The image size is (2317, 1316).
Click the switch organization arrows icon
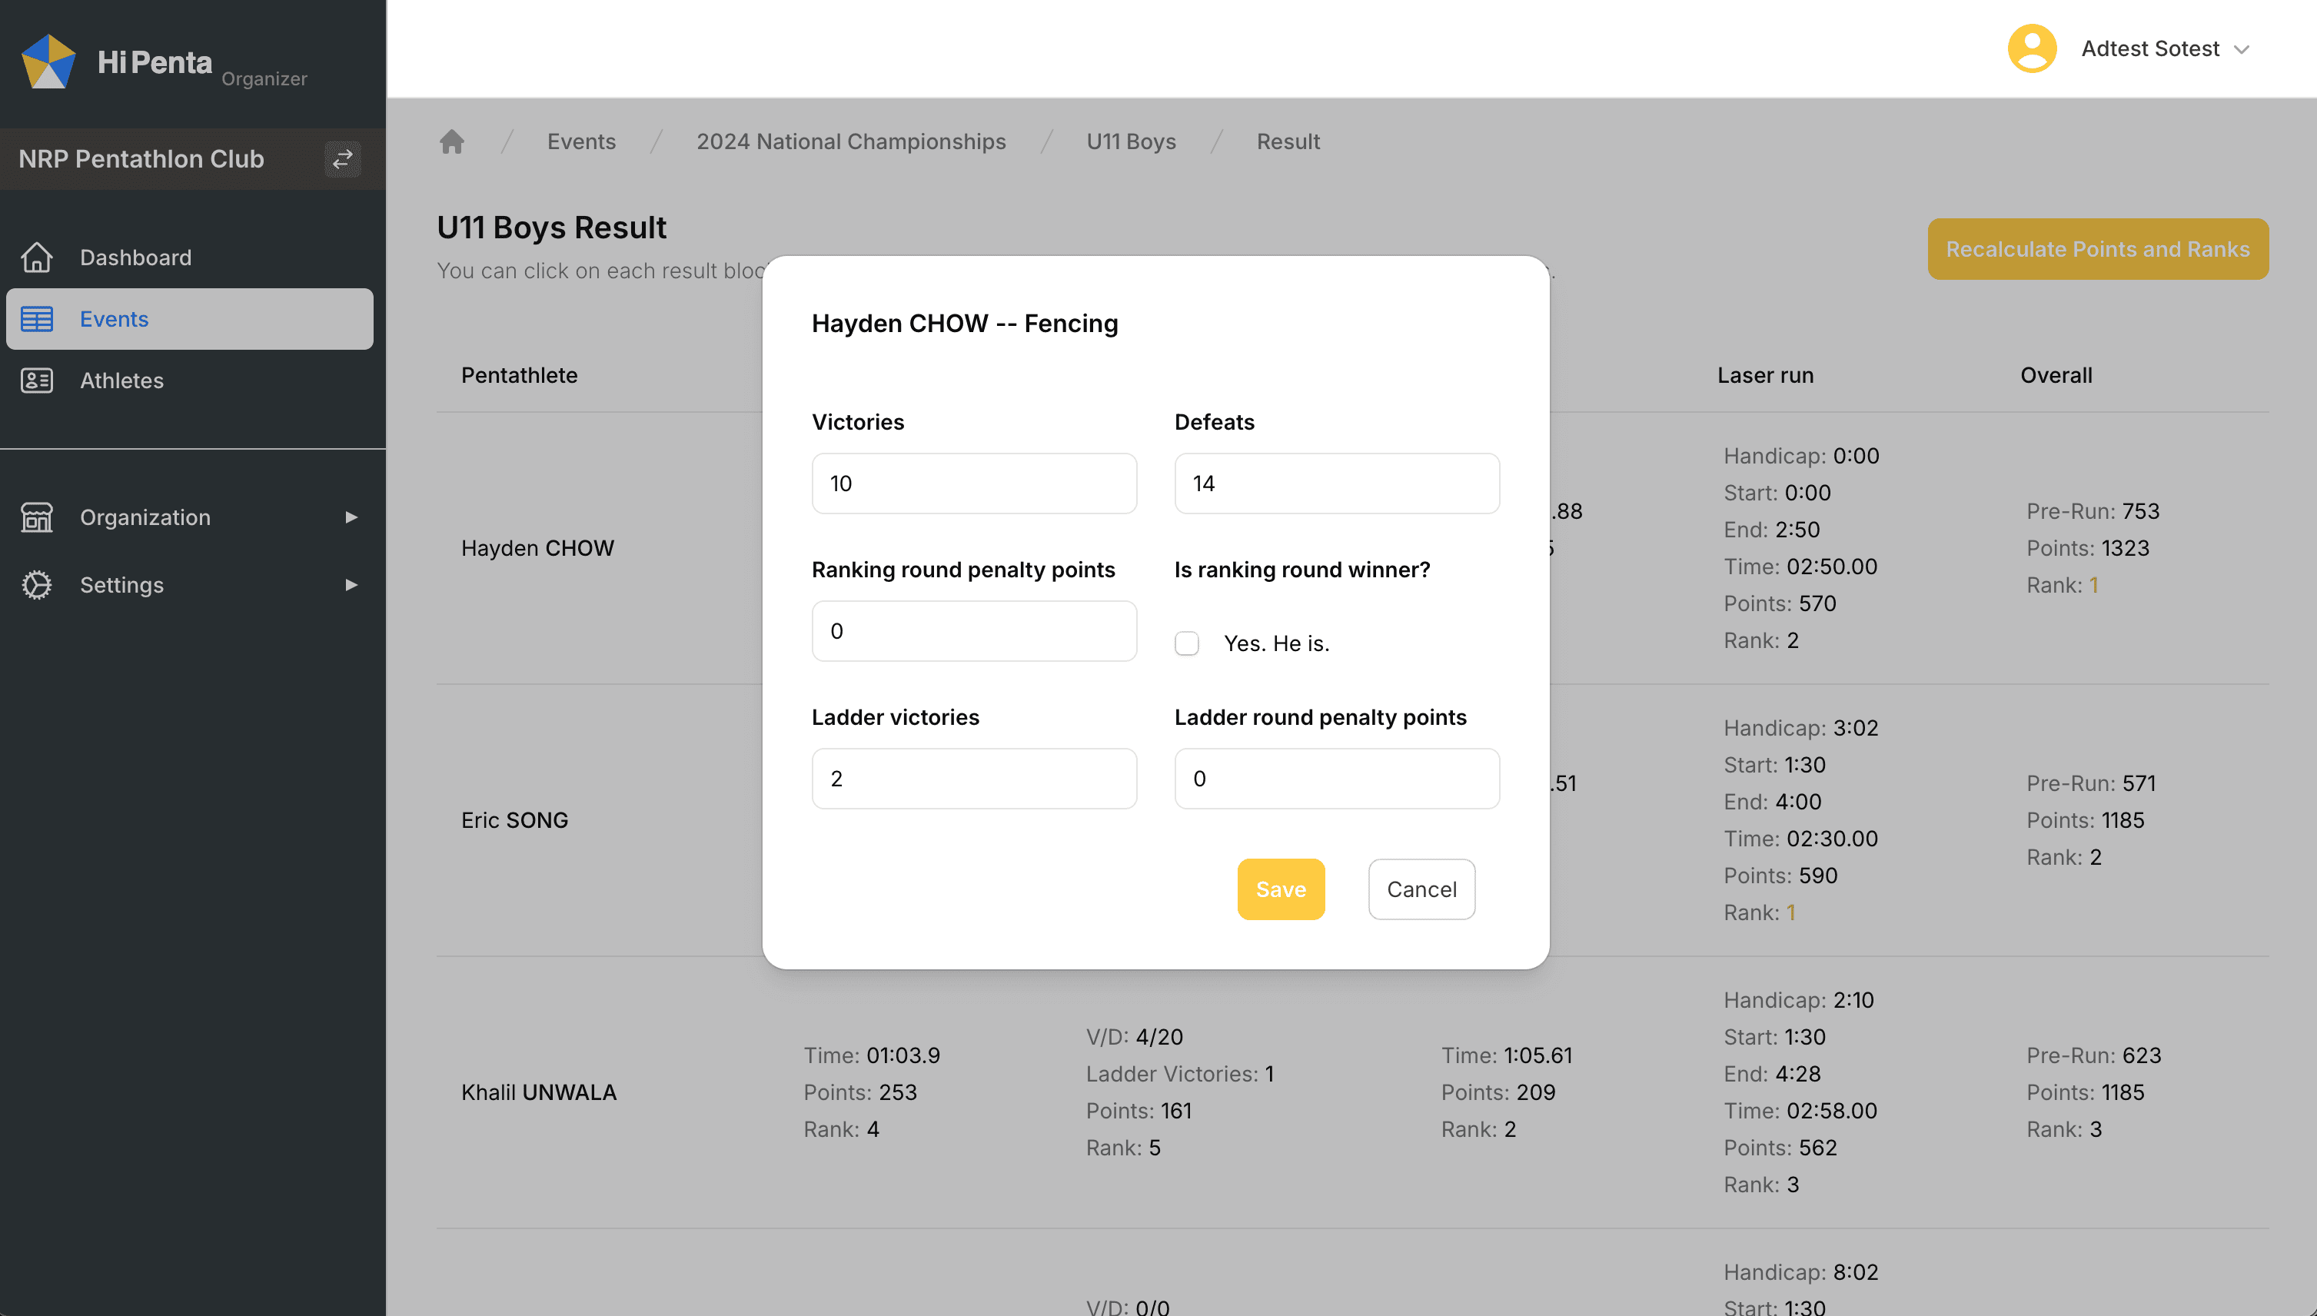point(343,159)
